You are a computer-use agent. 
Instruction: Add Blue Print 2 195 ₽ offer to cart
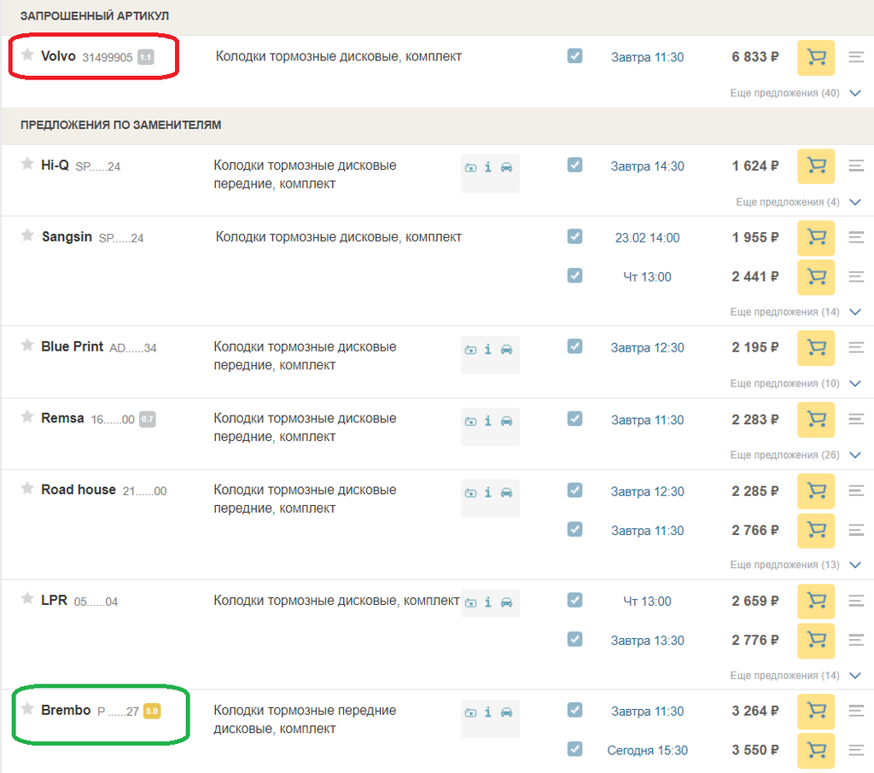pyautogui.click(x=815, y=348)
